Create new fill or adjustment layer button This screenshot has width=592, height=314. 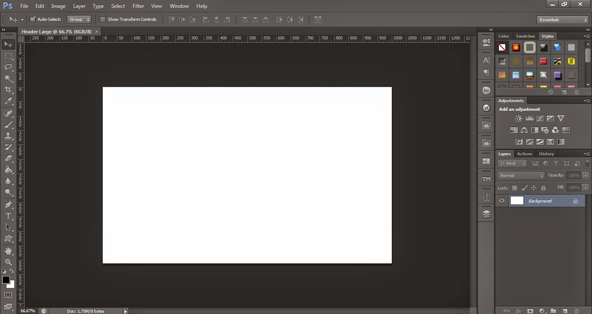click(542, 311)
